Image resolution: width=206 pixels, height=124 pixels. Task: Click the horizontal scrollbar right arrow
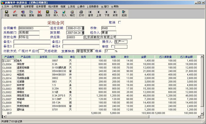pyautogui.click(x=199, y=117)
